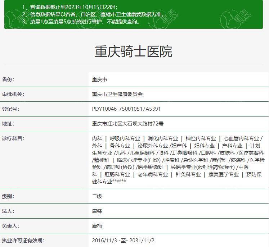
Task: Click 老年病科专业 in the department list
Action: 153,174
